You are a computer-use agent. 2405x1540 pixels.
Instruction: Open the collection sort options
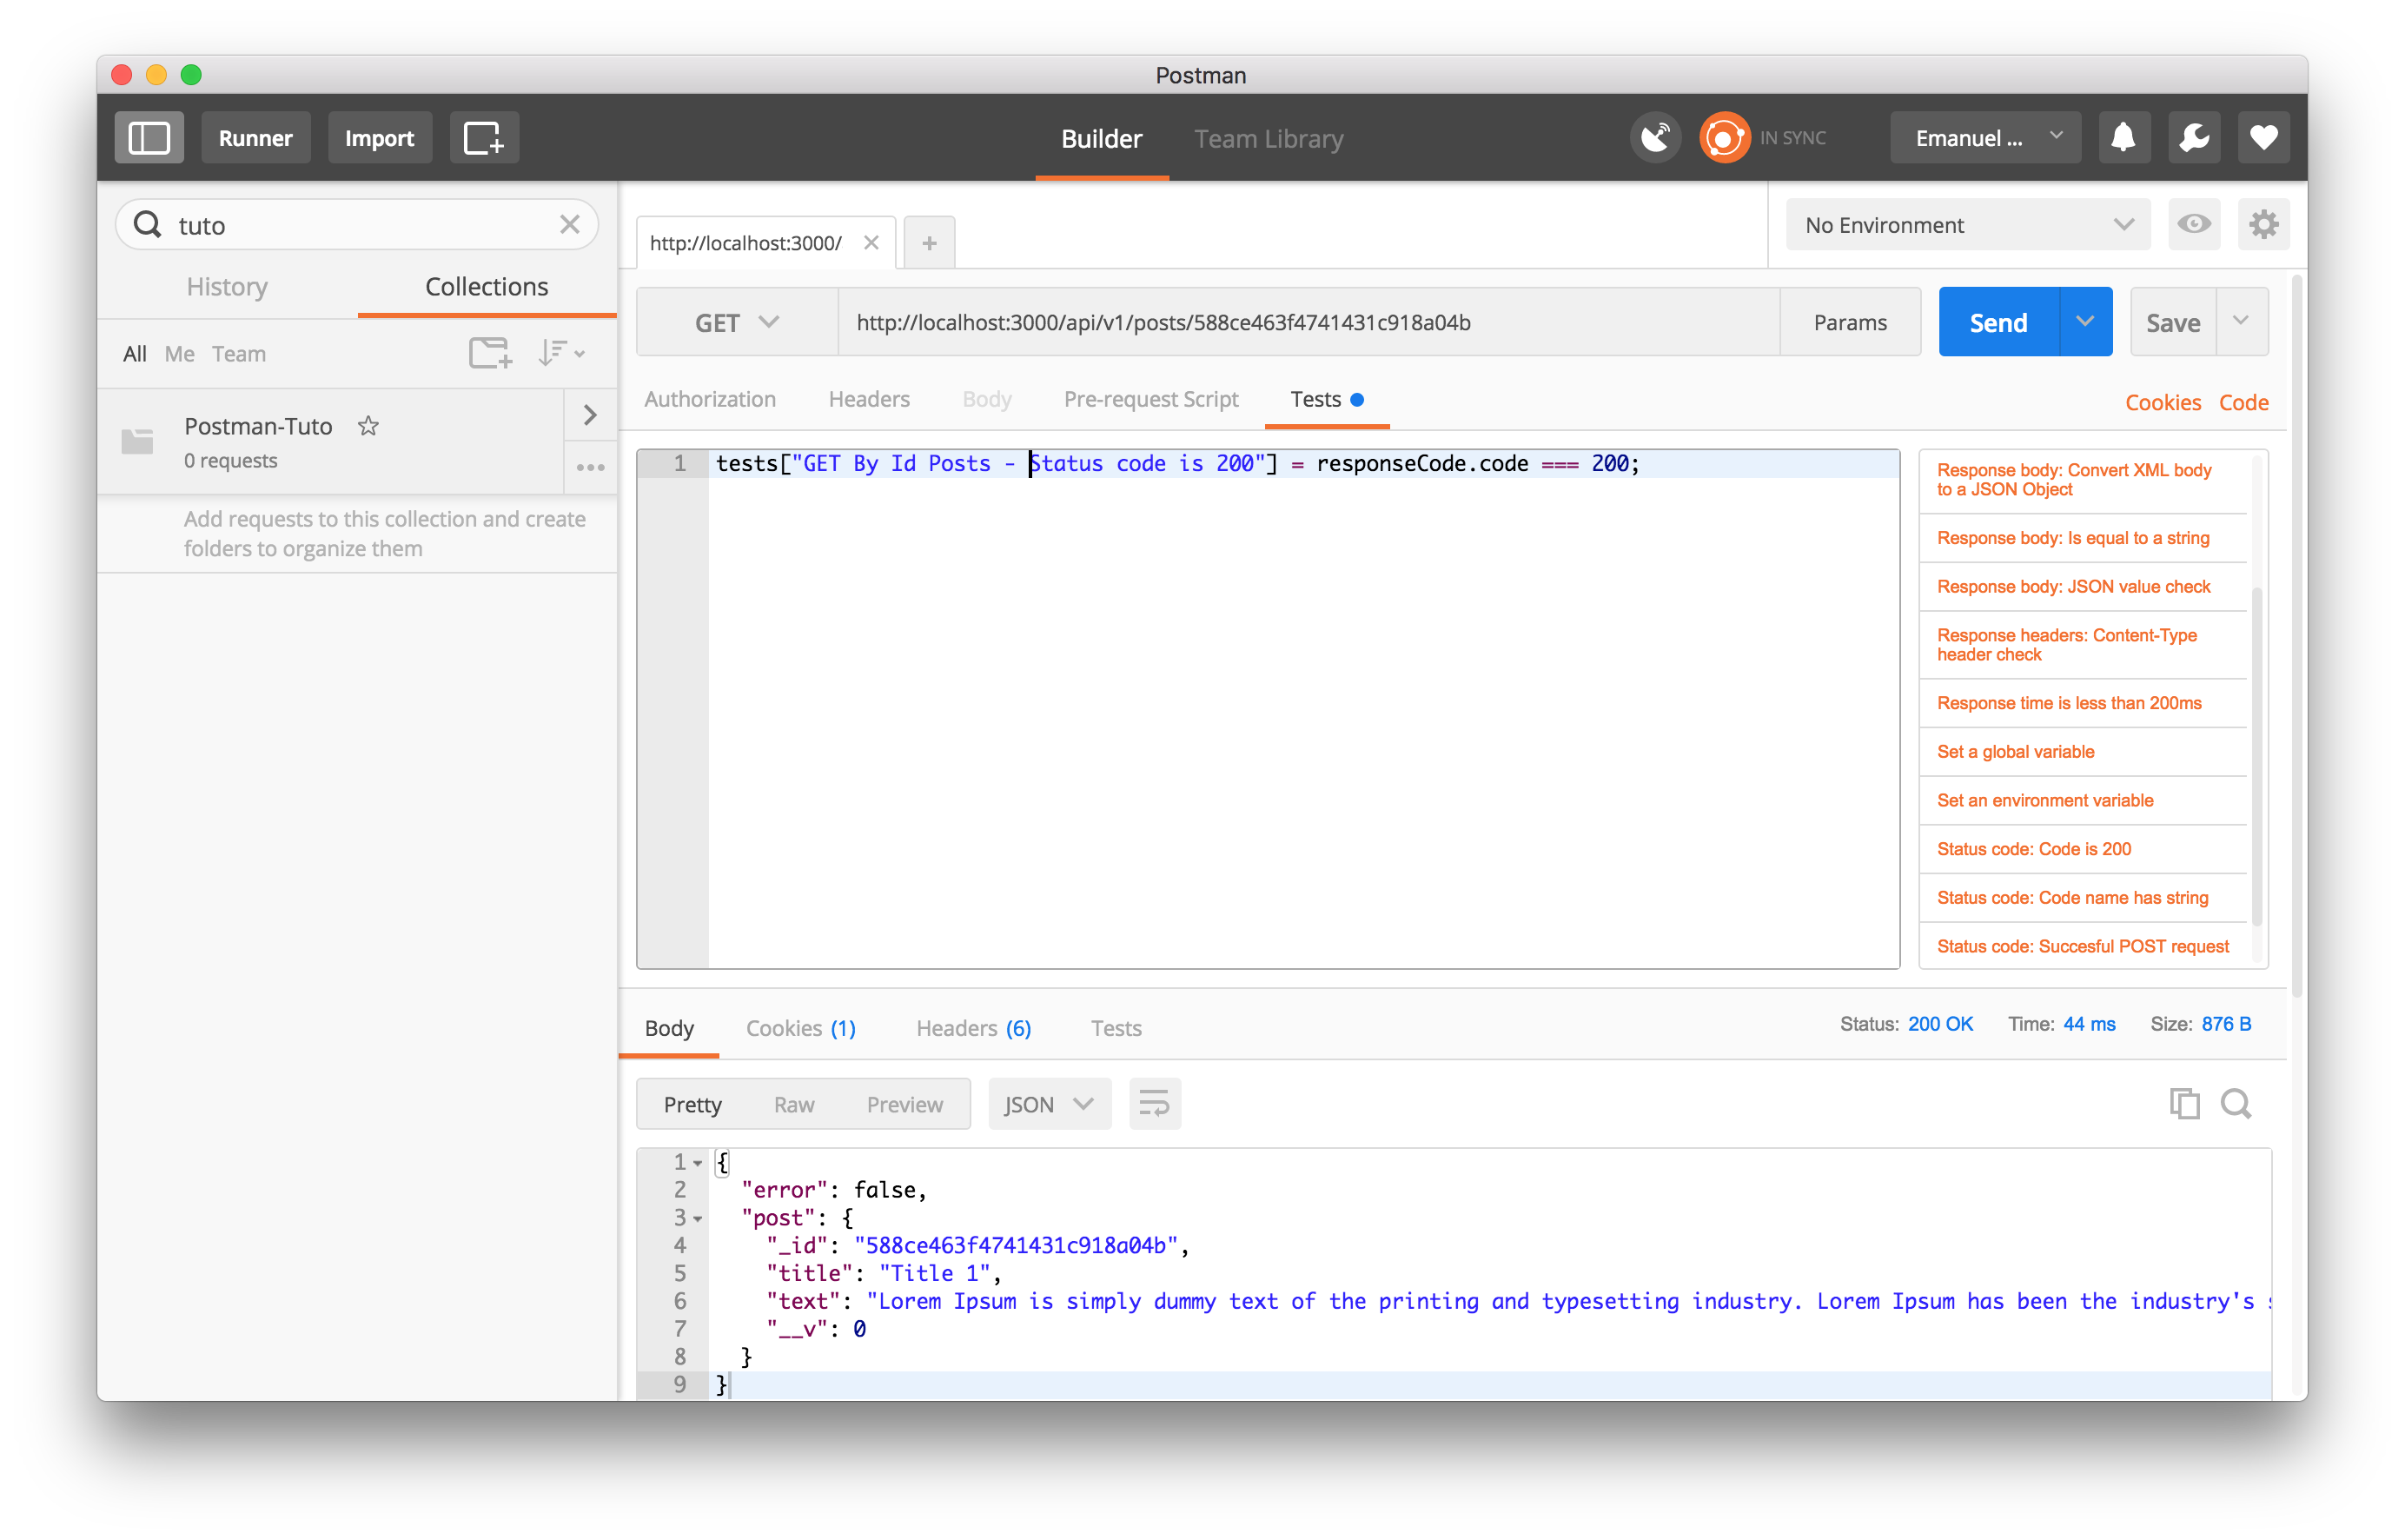(560, 353)
